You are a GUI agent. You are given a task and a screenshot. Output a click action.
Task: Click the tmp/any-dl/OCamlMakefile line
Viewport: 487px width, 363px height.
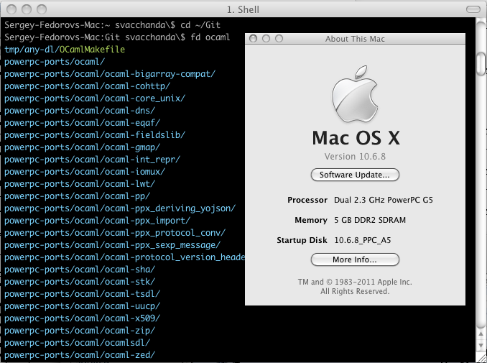click(x=65, y=50)
